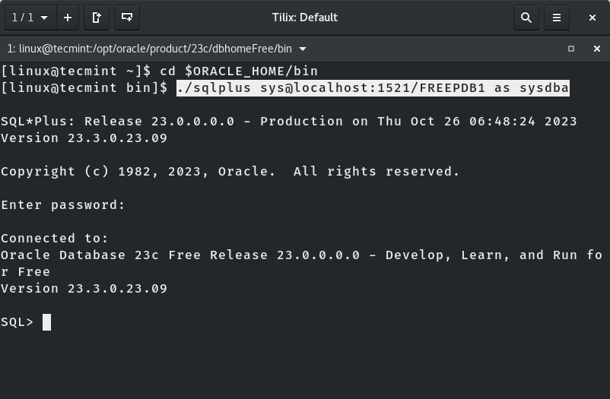Close the Tilix window
The width and height of the screenshot is (610, 399).
coord(593,17)
